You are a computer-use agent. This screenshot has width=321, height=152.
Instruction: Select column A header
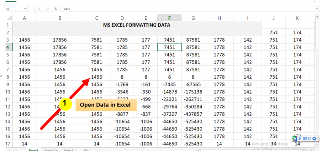[24, 18]
